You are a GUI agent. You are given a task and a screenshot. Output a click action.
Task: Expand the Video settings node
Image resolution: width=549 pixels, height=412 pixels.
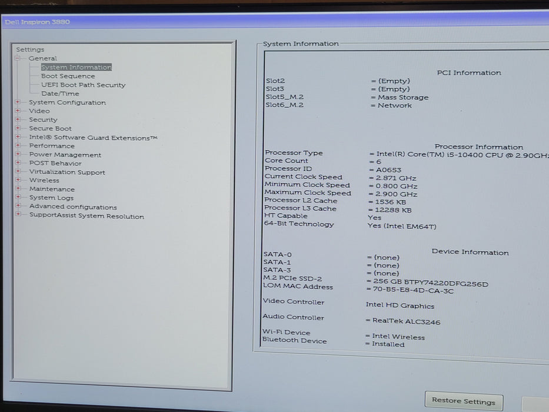(18, 111)
